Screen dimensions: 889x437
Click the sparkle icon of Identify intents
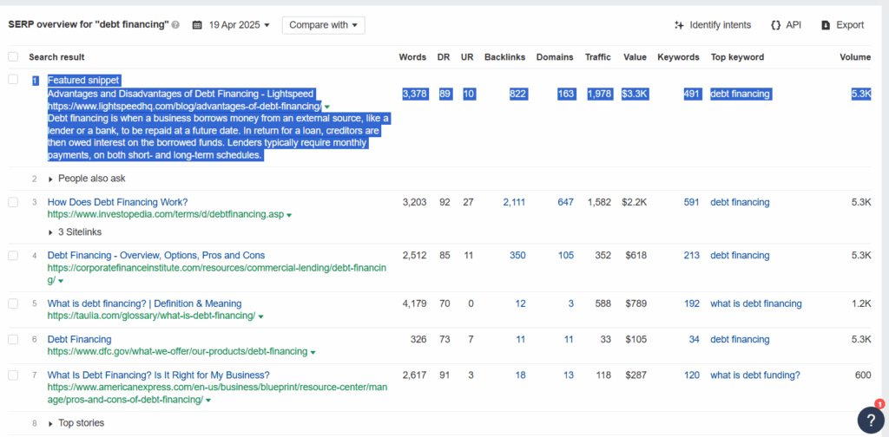coord(679,25)
